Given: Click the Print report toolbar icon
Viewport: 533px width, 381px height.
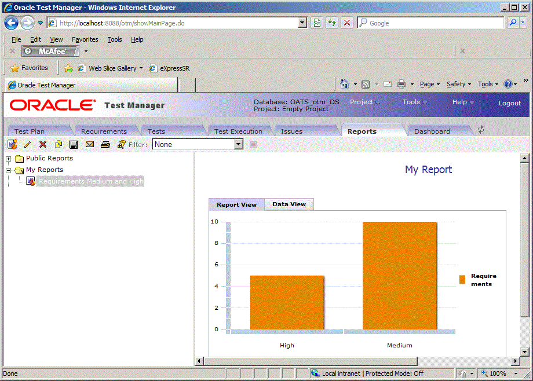Looking at the screenshot, I should coord(105,144).
